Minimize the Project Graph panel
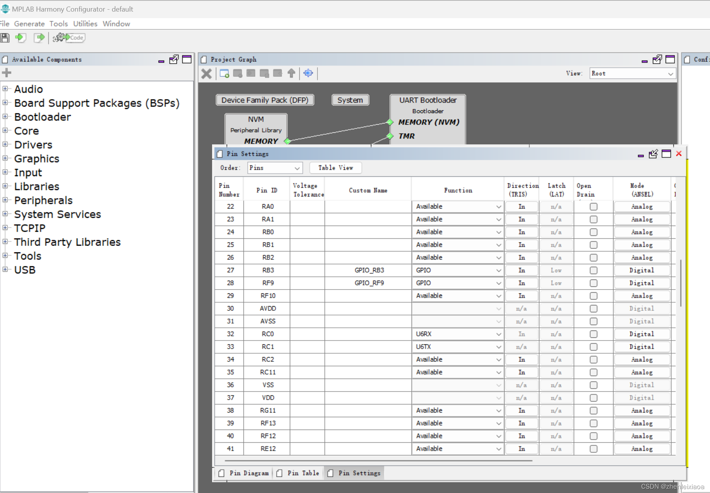Screen dimensions: 710x493 [x=644, y=61]
